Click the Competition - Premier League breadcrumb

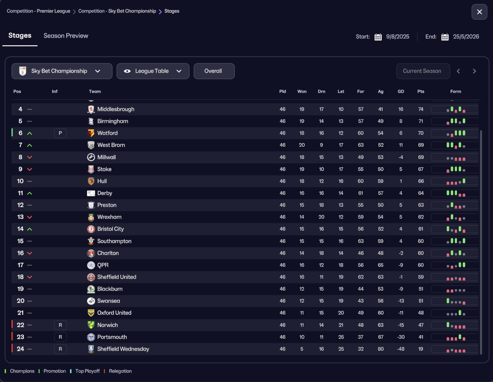pyautogui.click(x=38, y=11)
